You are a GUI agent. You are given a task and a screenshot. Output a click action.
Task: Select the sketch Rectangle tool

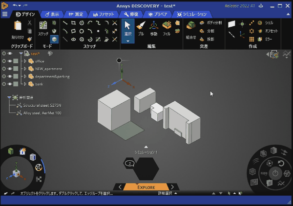(x=73, y=23)
